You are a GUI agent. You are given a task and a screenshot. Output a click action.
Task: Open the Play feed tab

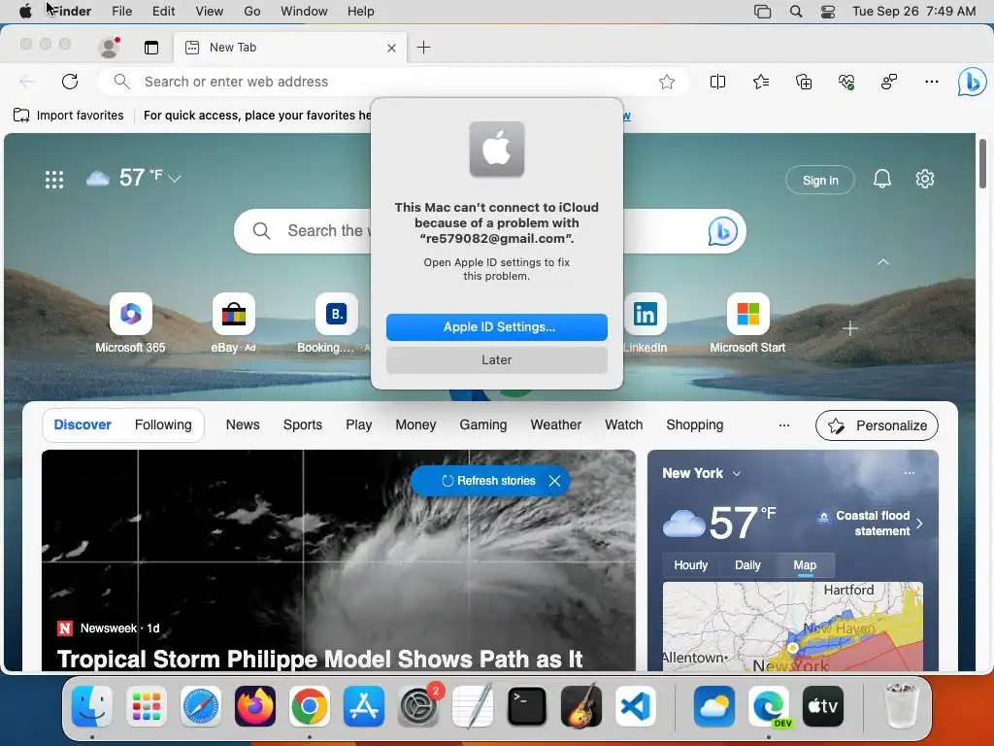click(x=359, y=425)
